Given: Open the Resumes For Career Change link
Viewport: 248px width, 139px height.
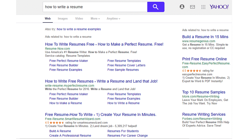Looking at the screenshot, I should click(x=128, y=135).
